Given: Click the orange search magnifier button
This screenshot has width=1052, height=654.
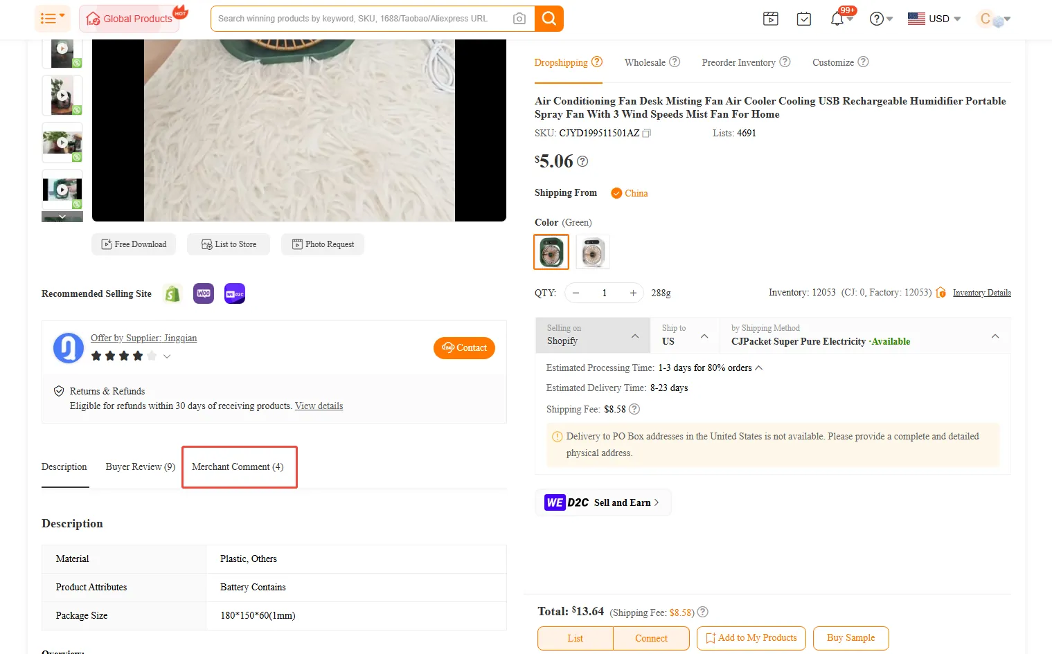Looking at the screenshot, I should click(x=549, y=19).
